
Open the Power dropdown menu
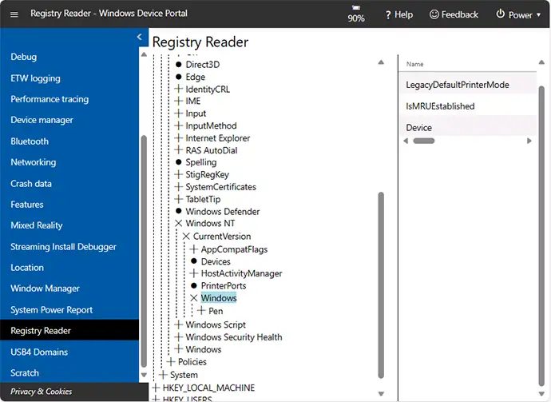(518, 14)
